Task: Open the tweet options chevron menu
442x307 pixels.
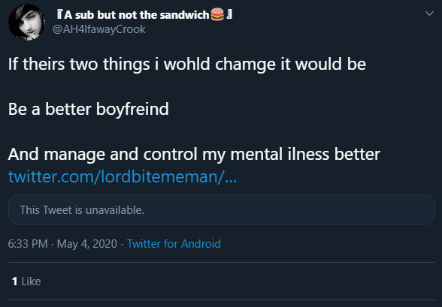Action: pos(429,14)
